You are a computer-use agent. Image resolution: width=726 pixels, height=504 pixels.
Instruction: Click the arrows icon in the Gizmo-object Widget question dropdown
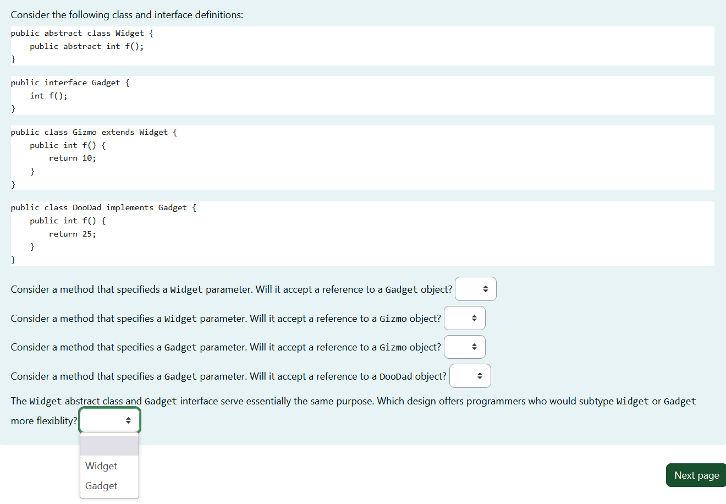tap(474, 317)
